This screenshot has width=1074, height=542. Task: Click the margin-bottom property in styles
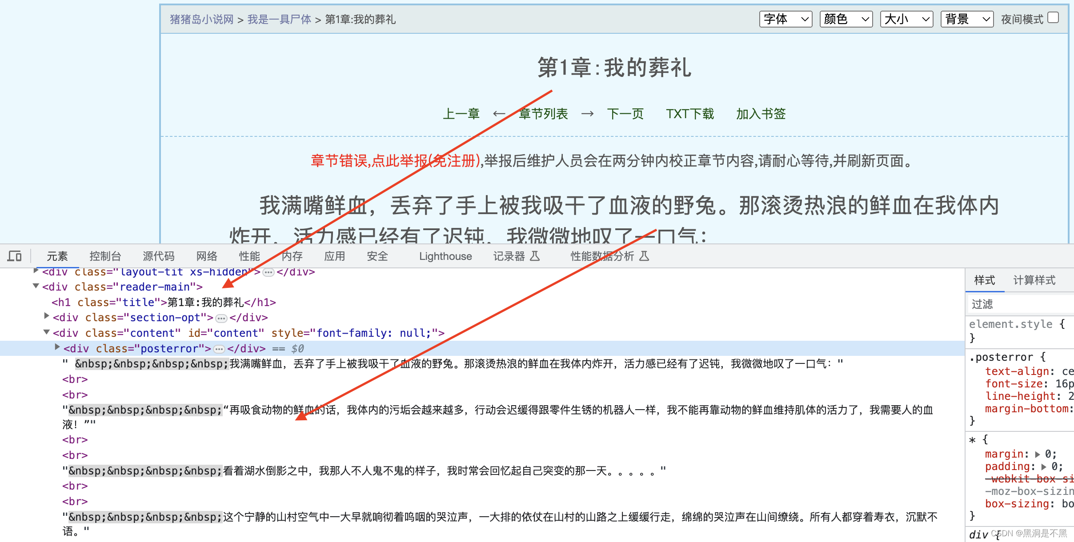tap(1027, 409)
